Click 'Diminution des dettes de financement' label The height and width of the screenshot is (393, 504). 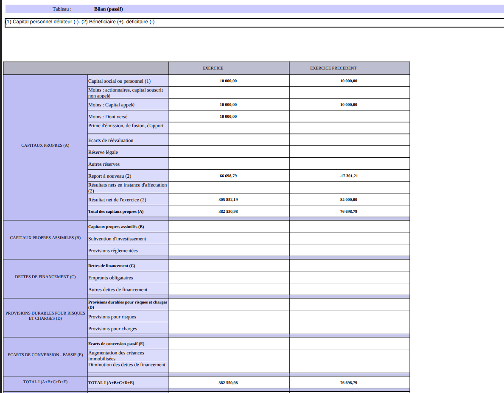point(126,365)
